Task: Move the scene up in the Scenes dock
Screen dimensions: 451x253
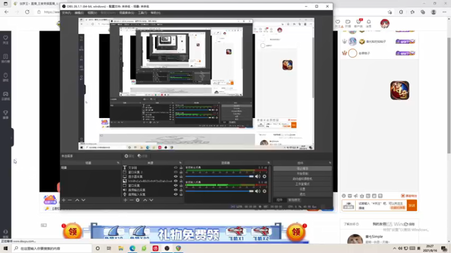Action: click(x=77, y=200)
